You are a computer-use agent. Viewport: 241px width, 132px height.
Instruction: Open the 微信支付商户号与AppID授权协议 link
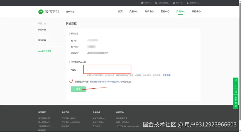(105, 82)
